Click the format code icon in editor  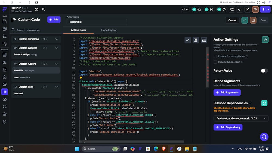(x=196, y=40)
